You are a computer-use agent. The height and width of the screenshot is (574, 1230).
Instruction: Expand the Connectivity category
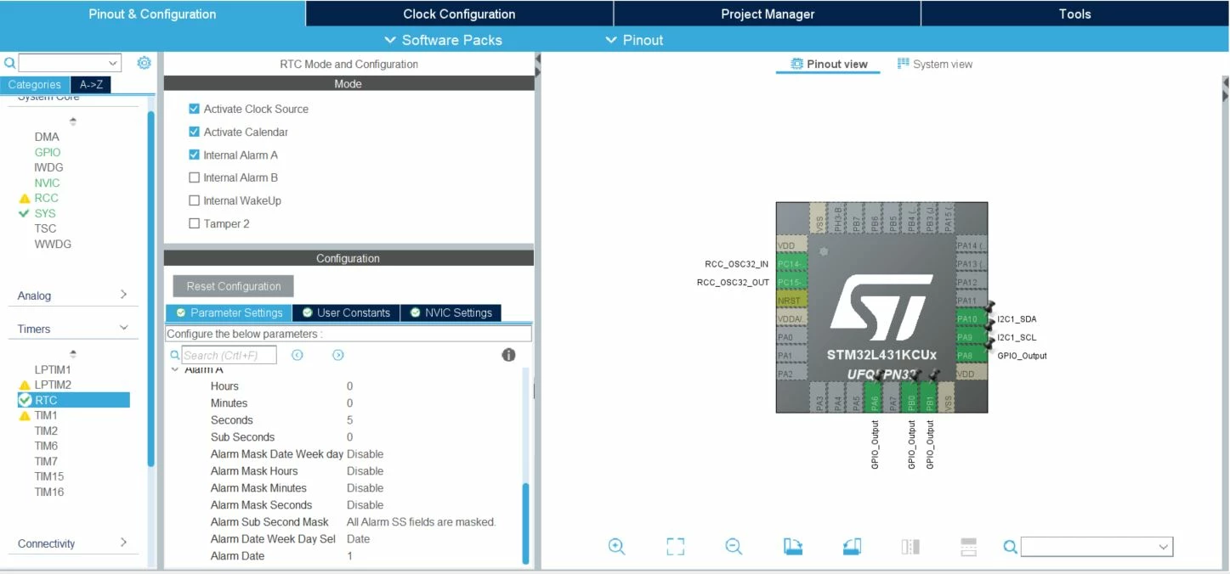click(72, 543)
